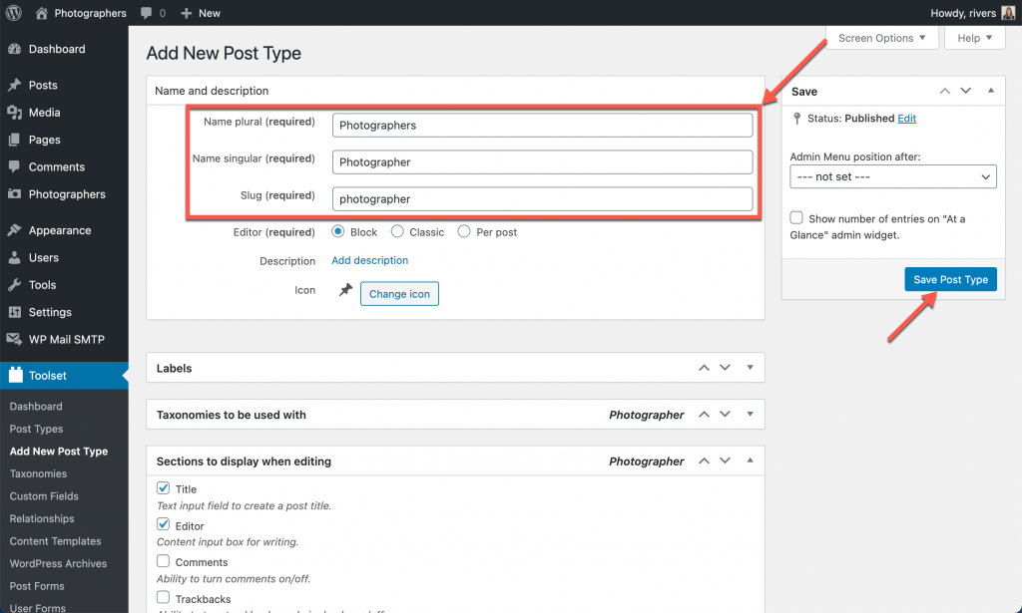Click the status pin icon in Save box
The width and height of the screenshot is (1022, 613).
pyautogui.click(x=796, y=119)
